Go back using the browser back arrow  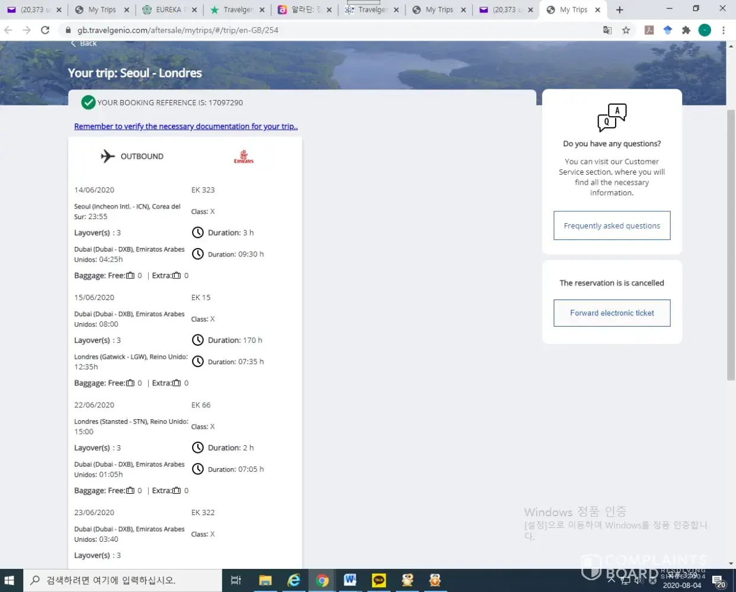point(8,30)
